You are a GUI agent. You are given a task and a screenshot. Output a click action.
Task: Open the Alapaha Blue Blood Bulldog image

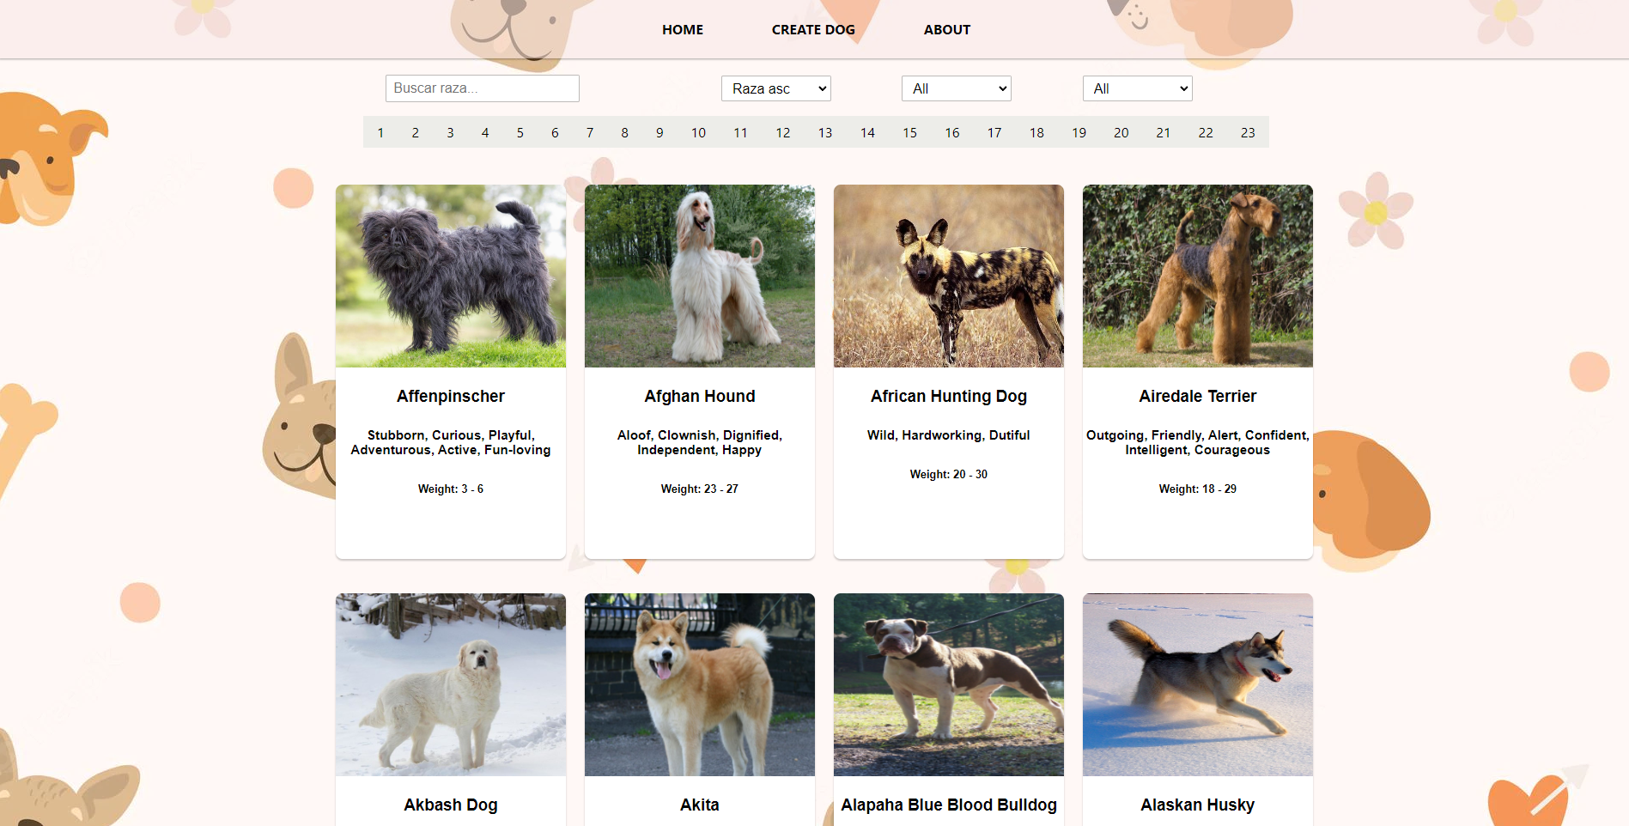coord(948,684)
